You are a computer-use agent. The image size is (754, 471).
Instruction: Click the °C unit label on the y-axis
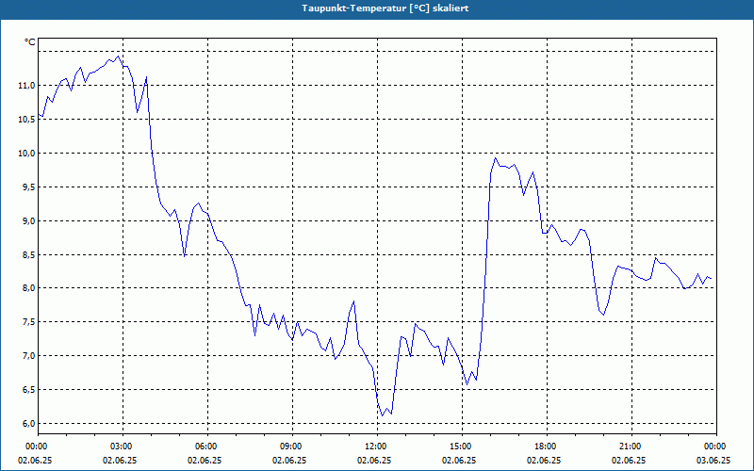(30, 42)
